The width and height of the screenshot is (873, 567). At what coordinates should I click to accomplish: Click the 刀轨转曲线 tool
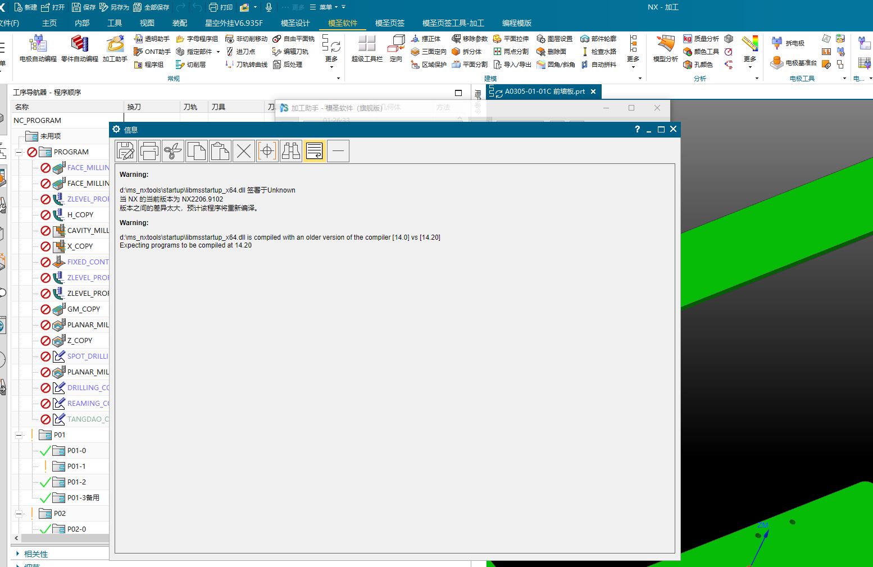click(246, 65)
